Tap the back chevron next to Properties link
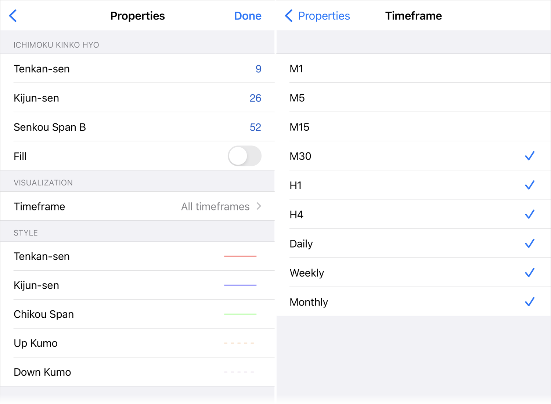The height and width of the screenshot is (404, 551). pyautogui.click(x=289, y=15)
